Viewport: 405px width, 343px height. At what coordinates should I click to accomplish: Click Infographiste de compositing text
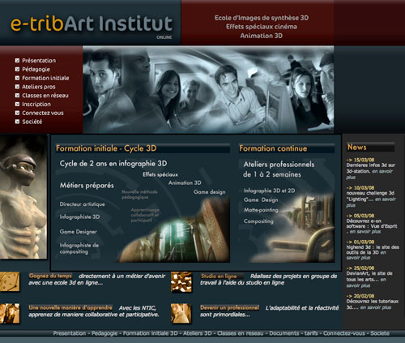(79, 248)
